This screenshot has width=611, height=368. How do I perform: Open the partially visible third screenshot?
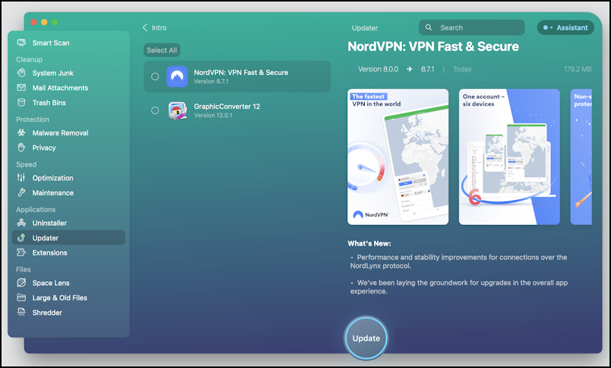[581, 157]
